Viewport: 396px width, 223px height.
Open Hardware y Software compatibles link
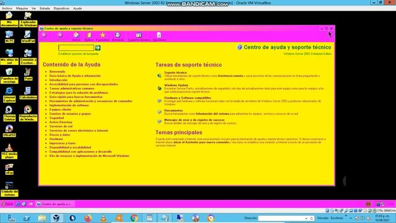[x=187, y=98]
